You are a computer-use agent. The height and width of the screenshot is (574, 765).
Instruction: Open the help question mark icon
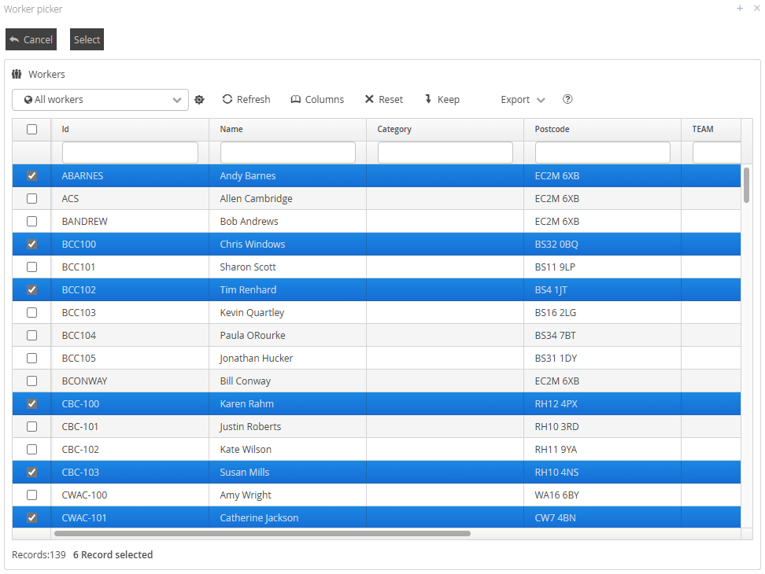(x=567, y=99)
